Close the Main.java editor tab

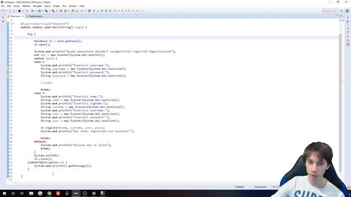(22, 16)
